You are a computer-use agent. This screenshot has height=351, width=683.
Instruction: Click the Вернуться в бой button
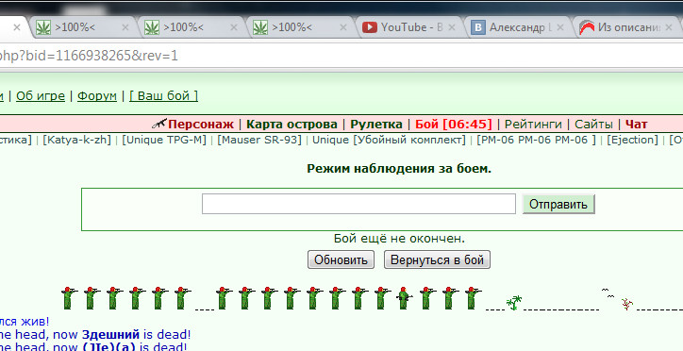(x=437, y=260)
